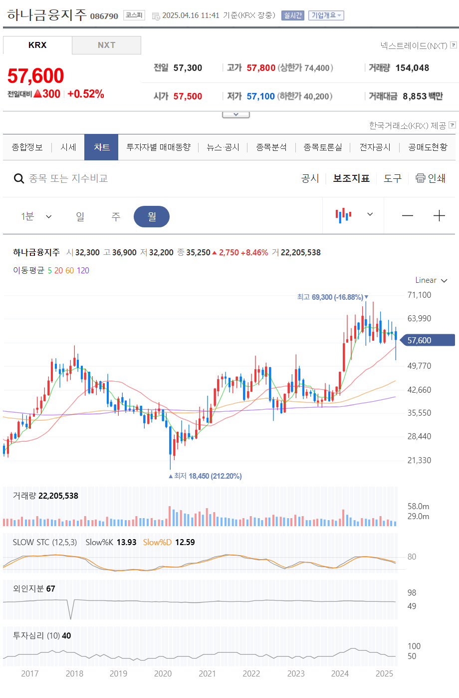Zoom out chart with minus icon
Image resolution: width=459 pixels, height=698 pixels.
coord(408,215)
